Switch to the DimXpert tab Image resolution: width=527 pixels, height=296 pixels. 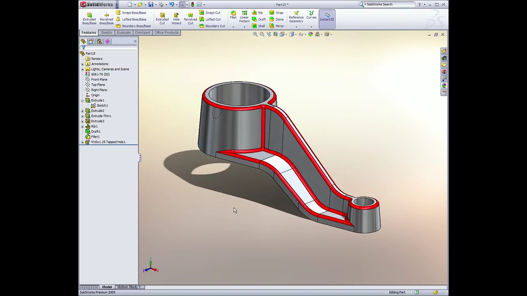click(142, 32)
